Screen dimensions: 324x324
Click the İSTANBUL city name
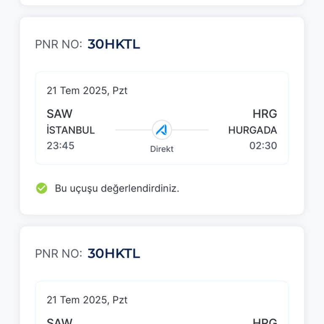[71, 130]
